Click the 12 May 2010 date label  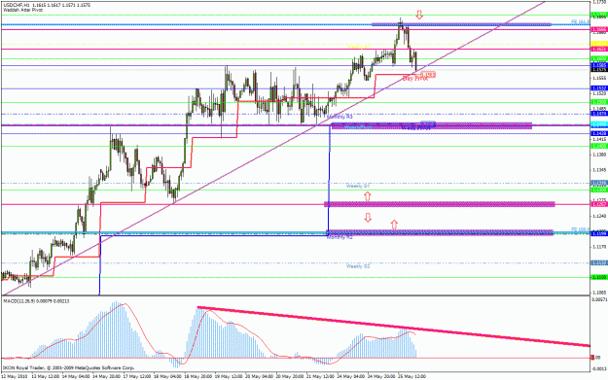coord(14,376)
